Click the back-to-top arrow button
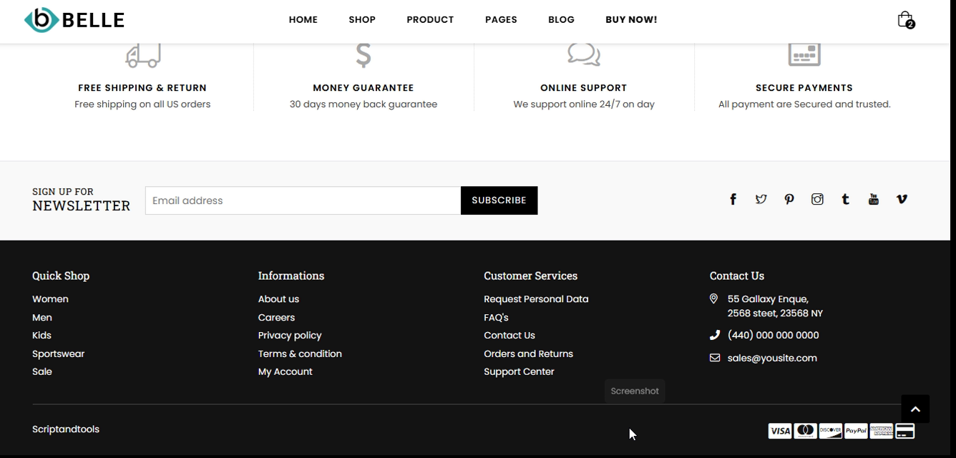The image size is (956, 458). (x=915, y=409)
